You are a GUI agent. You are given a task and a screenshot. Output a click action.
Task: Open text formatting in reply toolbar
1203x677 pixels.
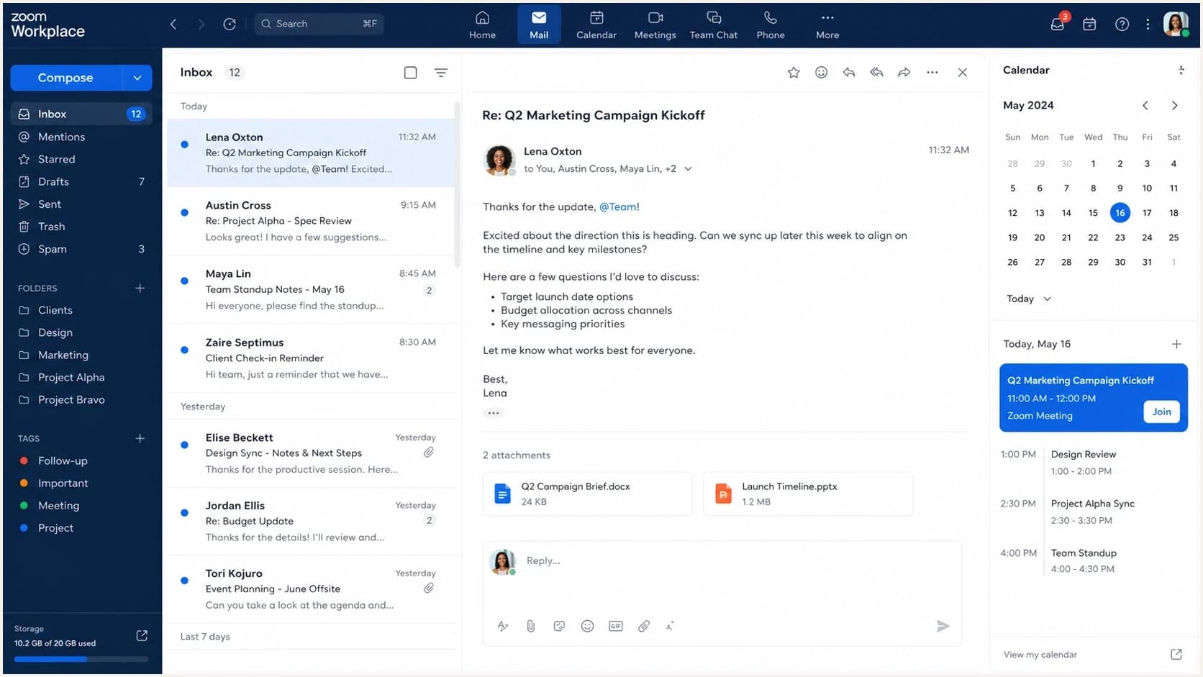pos(503,626)
